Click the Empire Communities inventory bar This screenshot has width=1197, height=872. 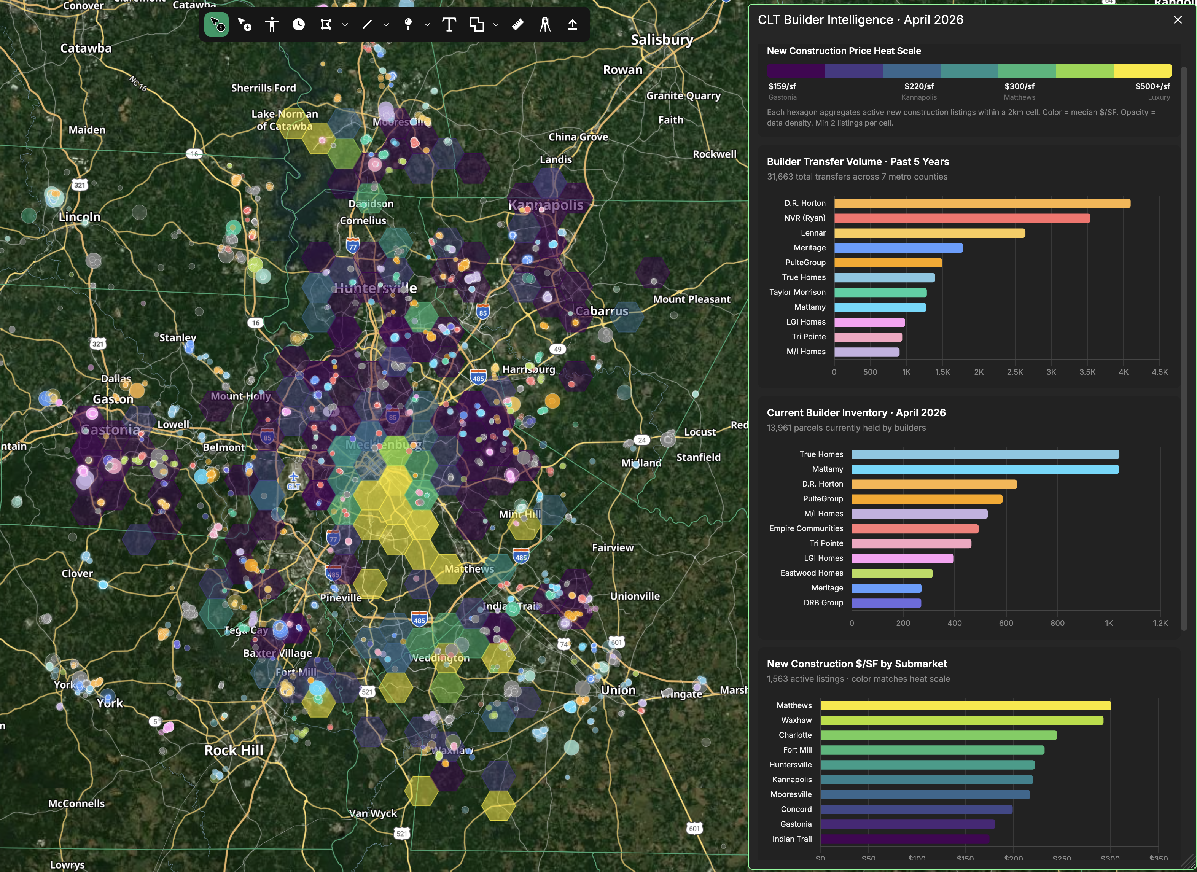(915, 528)
